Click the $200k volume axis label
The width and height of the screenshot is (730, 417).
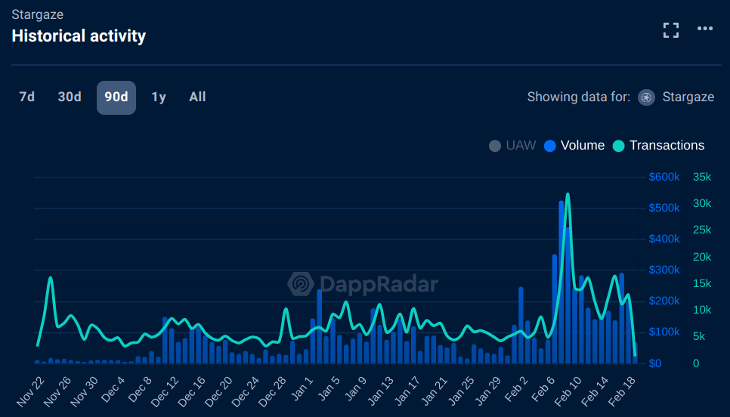[664, 301]
